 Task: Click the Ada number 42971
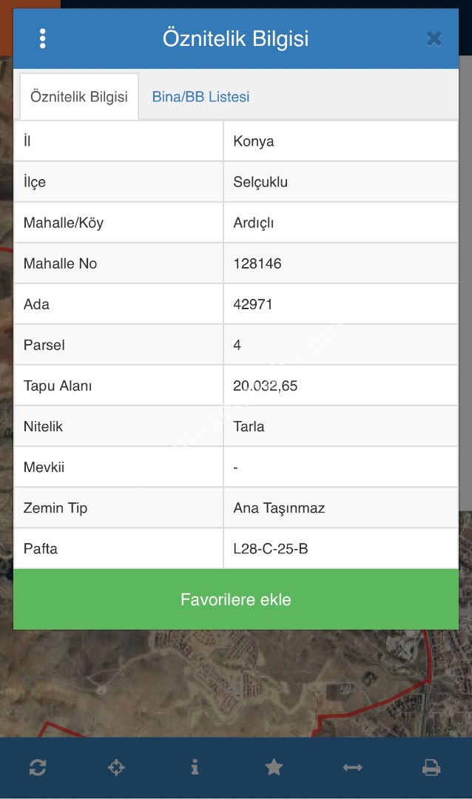pos(253,304)
